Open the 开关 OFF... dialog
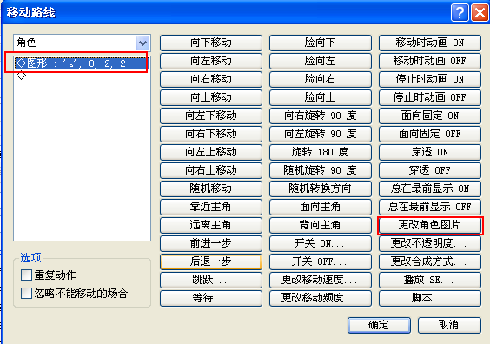Image resolution: width=490 pixels, height=344 pixels. [321, 261]
